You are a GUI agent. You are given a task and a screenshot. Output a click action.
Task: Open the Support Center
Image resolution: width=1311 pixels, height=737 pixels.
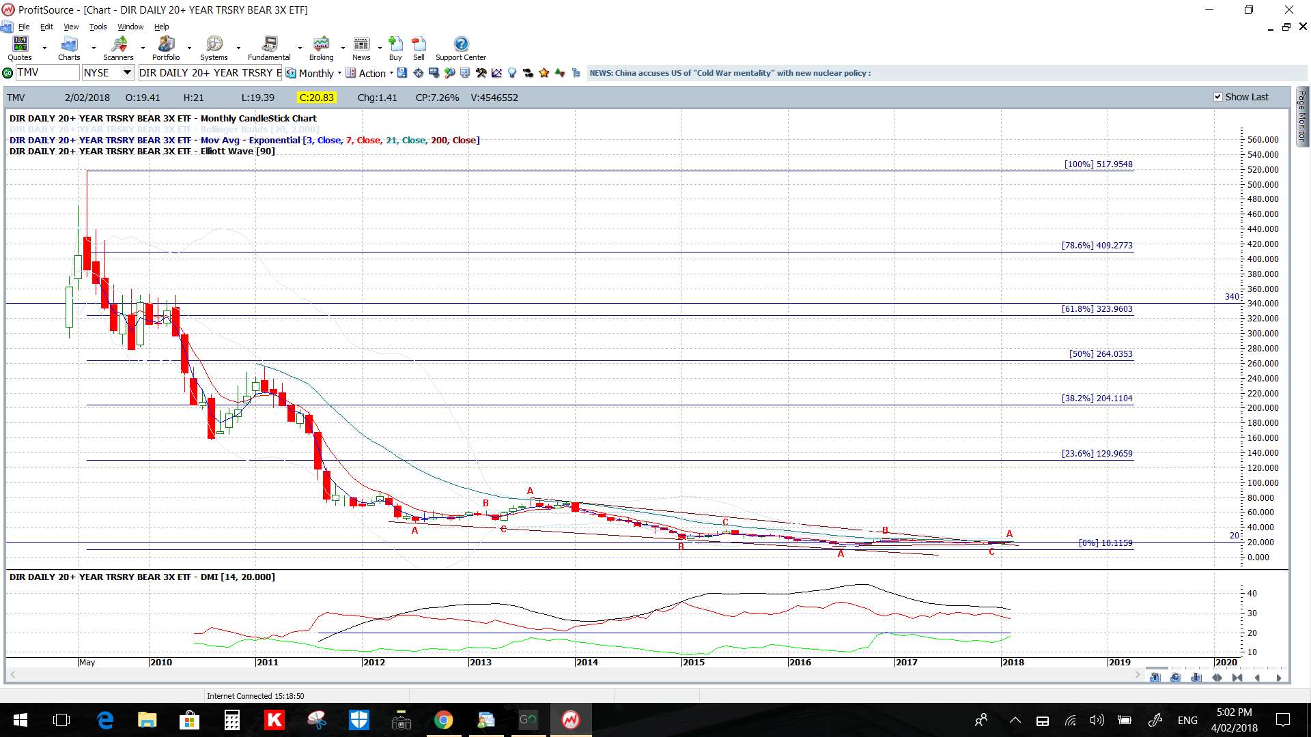[461, 48]
